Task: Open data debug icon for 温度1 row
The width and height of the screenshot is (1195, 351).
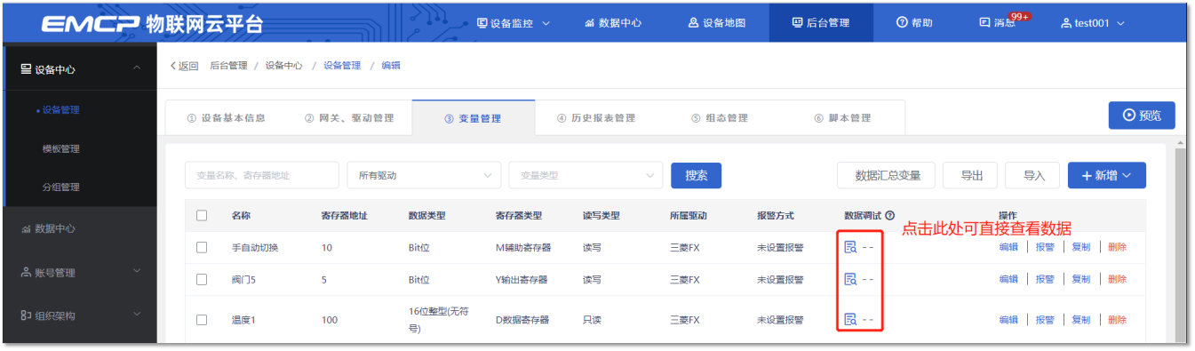Action: click(x=850, y=319)
